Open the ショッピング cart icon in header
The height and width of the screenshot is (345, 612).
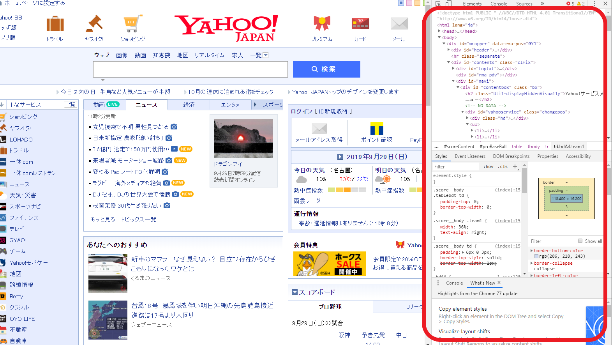tap(132, 24)
